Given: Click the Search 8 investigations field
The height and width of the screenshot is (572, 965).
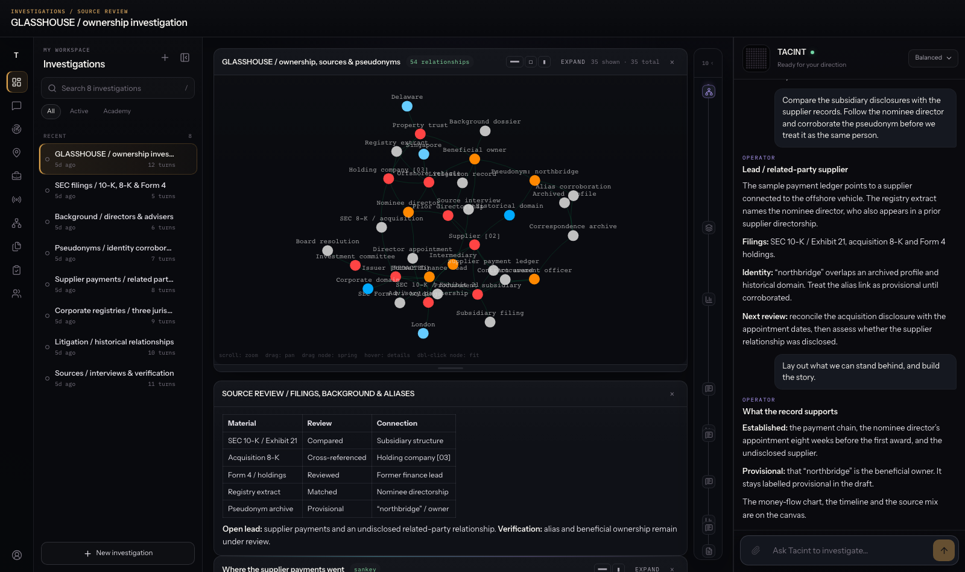Looking at the screenshot, I should pos(118,88).
